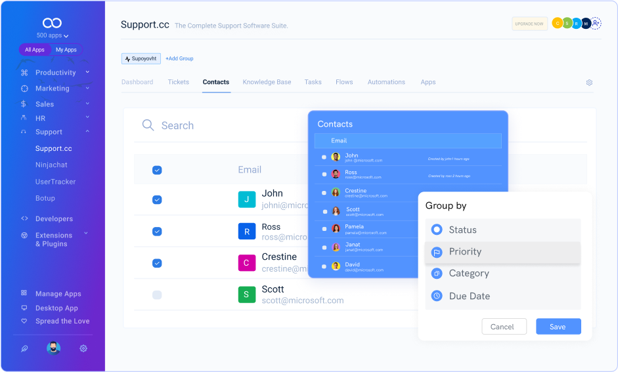Click the settings gear beside the tabs

tap(589, 83)
